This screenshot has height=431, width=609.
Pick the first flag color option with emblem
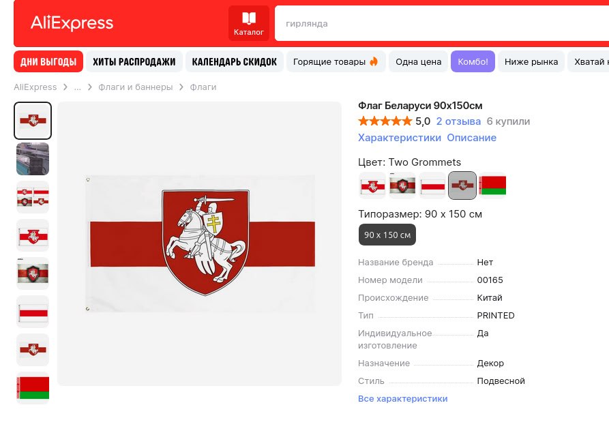pyautogui.click(x=372, y=185)
